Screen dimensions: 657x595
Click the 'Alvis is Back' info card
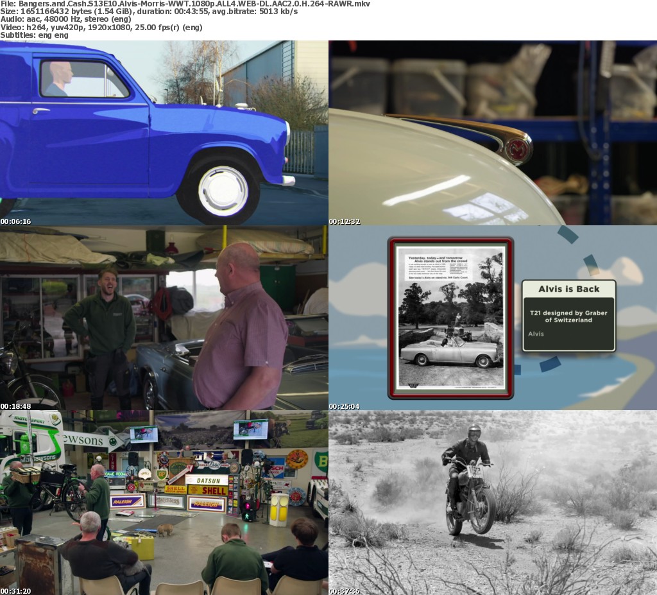pyautogui.click(x=568, y=315)
